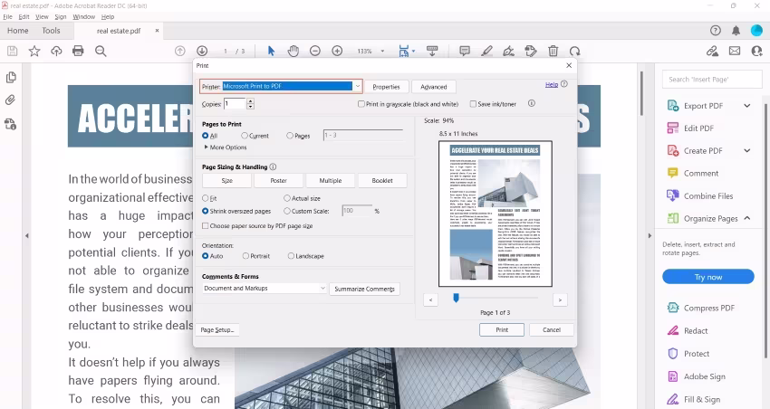Click the Copies number input field
This screenshot has width=770, height=409.
pyautogui.click(x=234, y=104)
